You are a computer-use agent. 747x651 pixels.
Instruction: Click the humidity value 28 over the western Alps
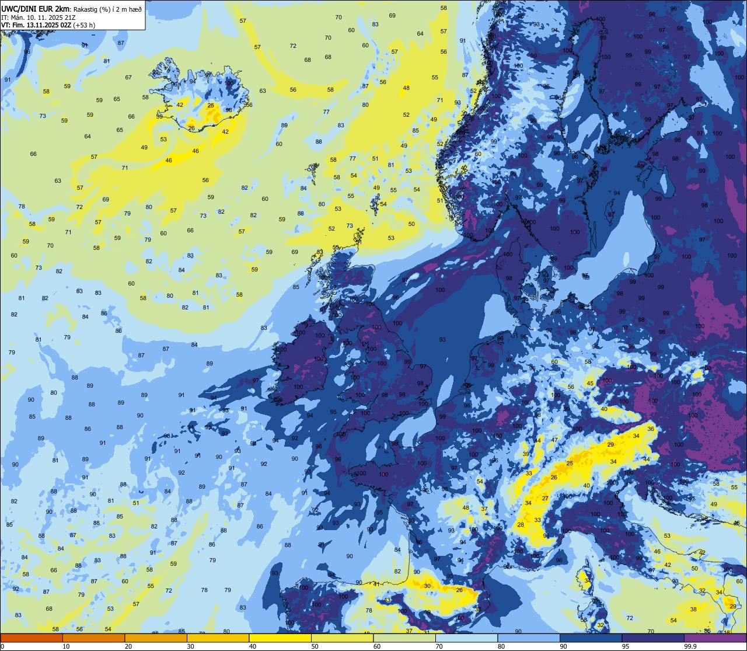[x=521, y=525]
